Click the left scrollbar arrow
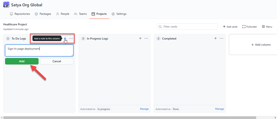Image resolution: width=277 pixels, height=119 pixels. coord(1,118)
